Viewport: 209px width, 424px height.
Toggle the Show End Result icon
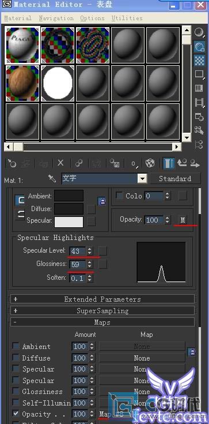click(169, 163)
